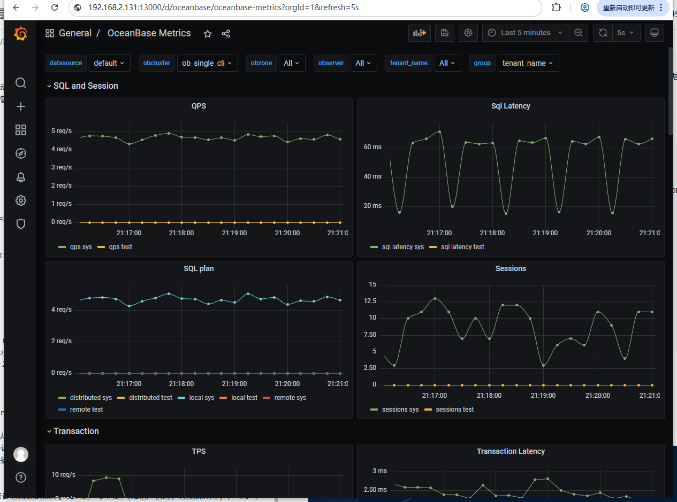Image resolution: width=677 pixels, height=502 pixels.
Task: Open the Explore compass icon
Action: (x=21, y=153)
